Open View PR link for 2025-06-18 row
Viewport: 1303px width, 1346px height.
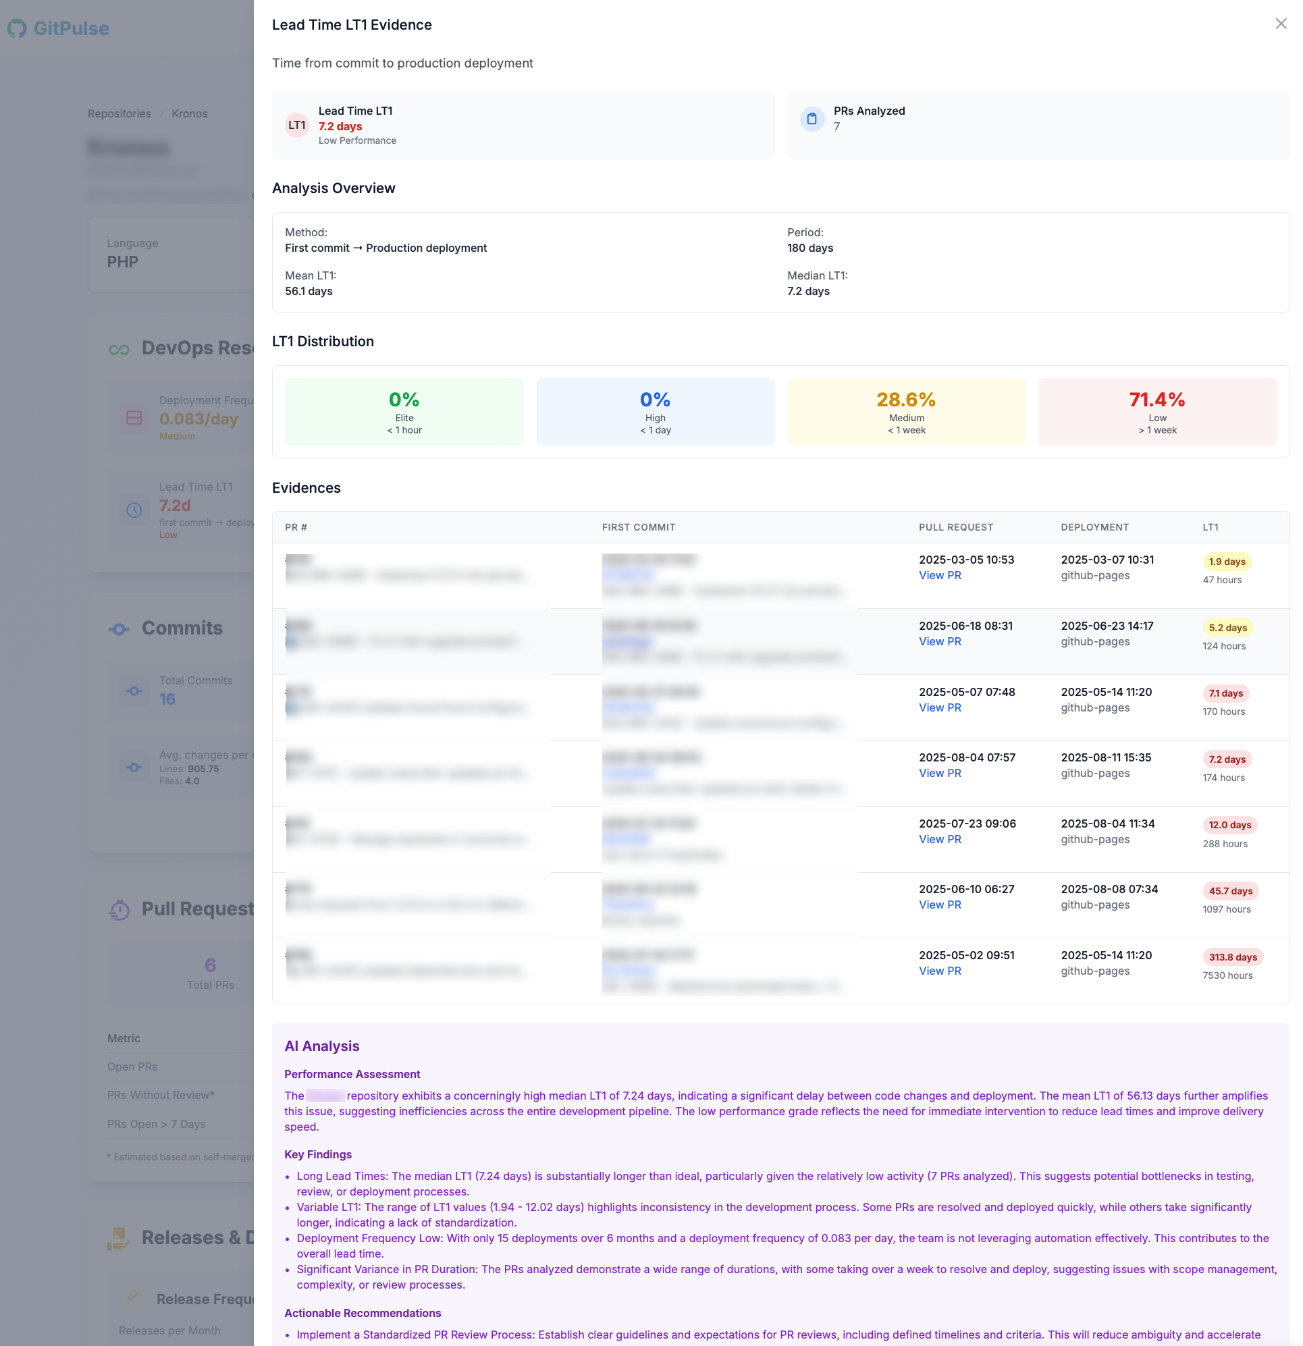coord(939,641)
